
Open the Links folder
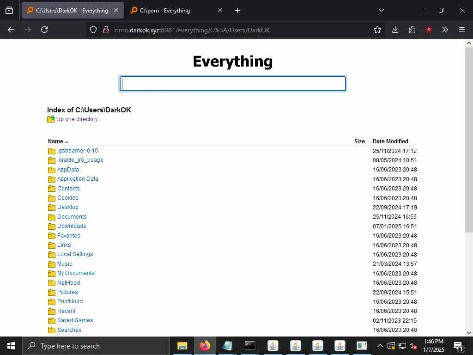click(x=64, y=245)
